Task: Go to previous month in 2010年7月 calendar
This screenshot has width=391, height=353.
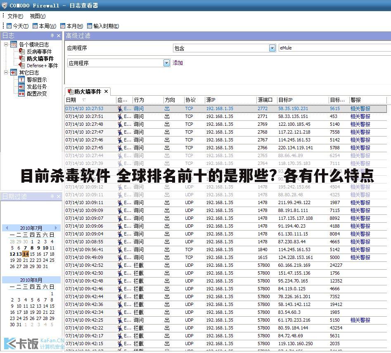Action: coord(7,228)
